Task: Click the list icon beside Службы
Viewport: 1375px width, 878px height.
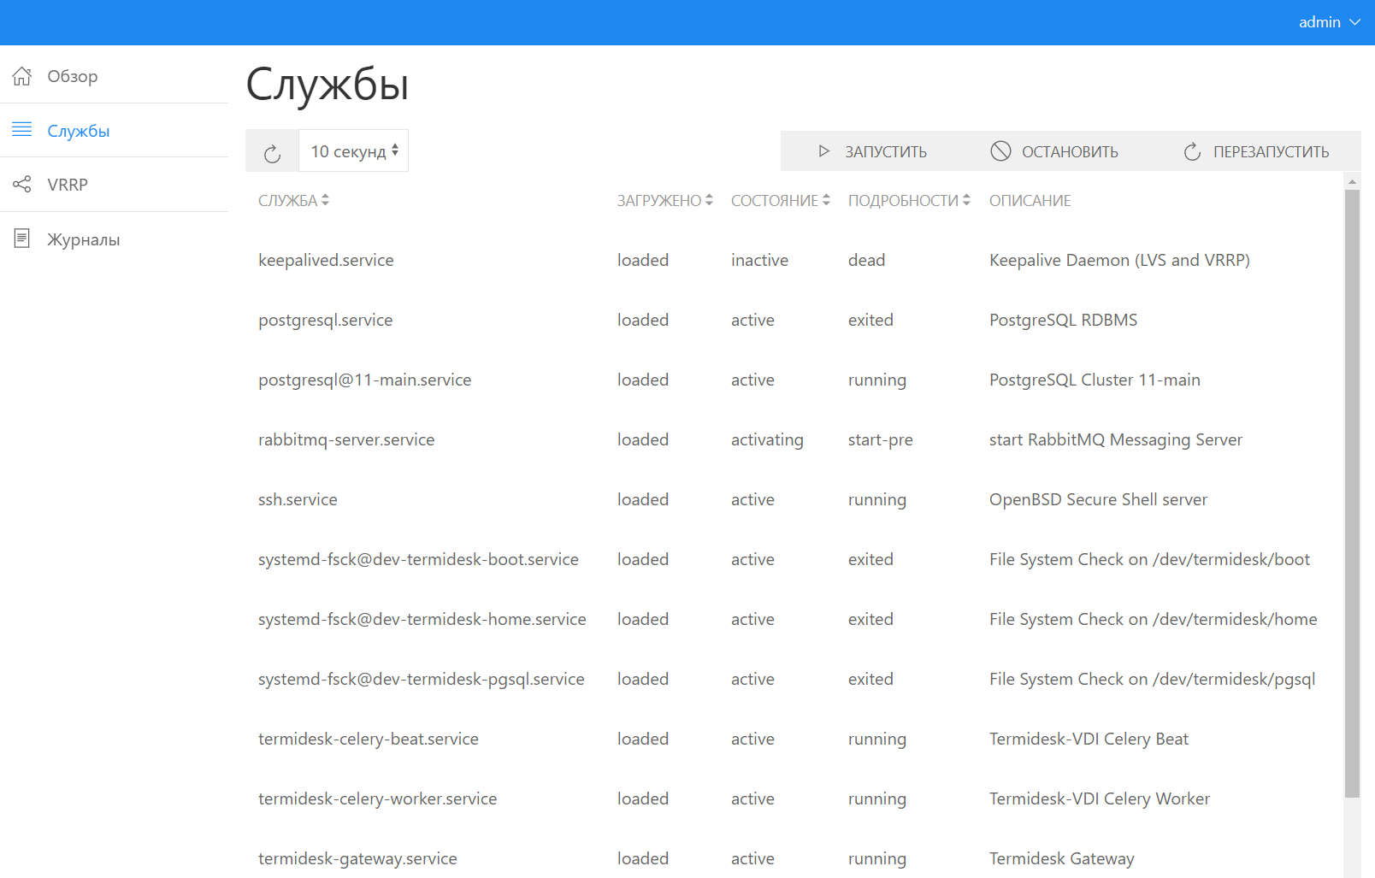Action: [x=22, y=130]
